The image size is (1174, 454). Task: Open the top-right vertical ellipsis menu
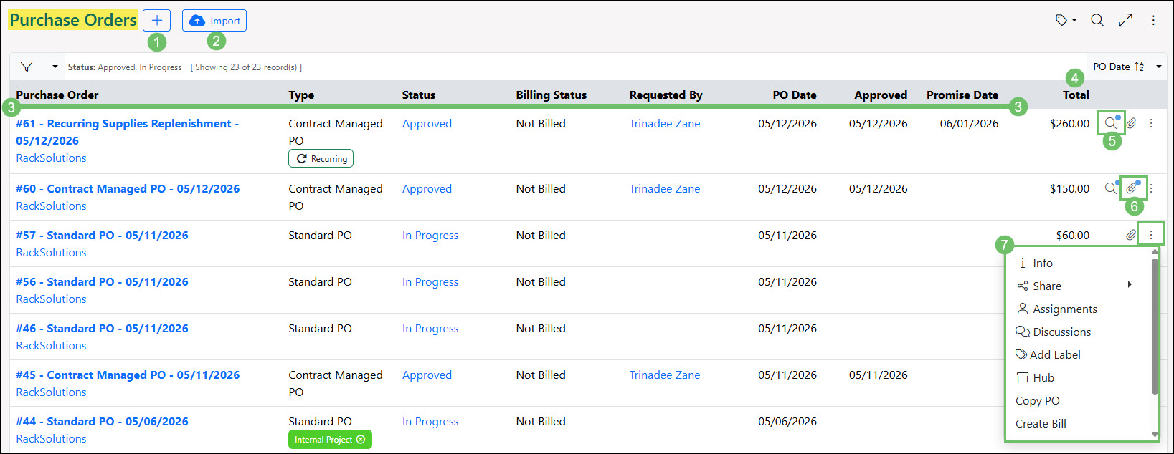click(1153, 20)
